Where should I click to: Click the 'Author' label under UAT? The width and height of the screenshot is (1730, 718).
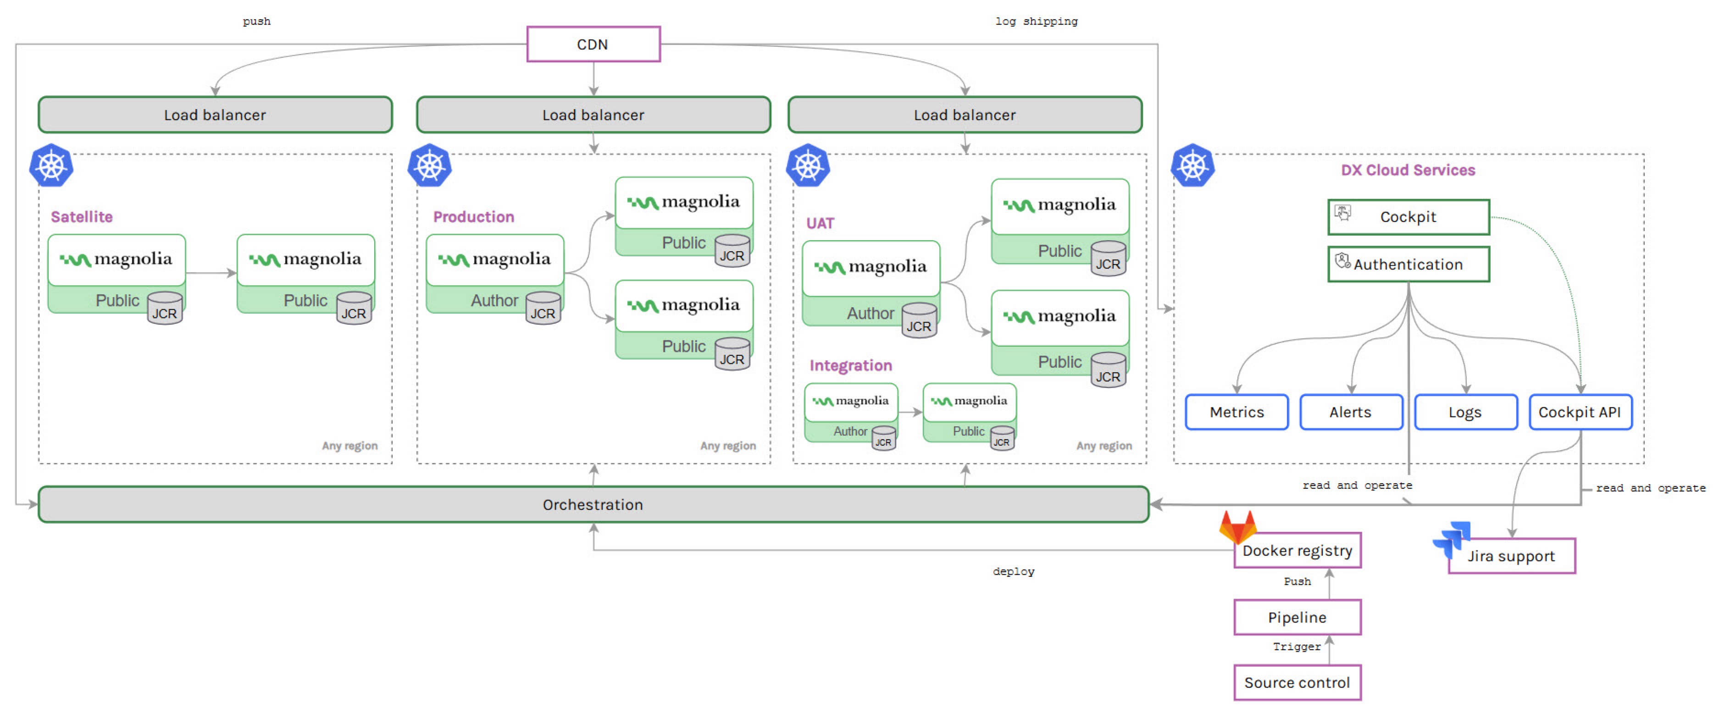[x=871, y=314]
